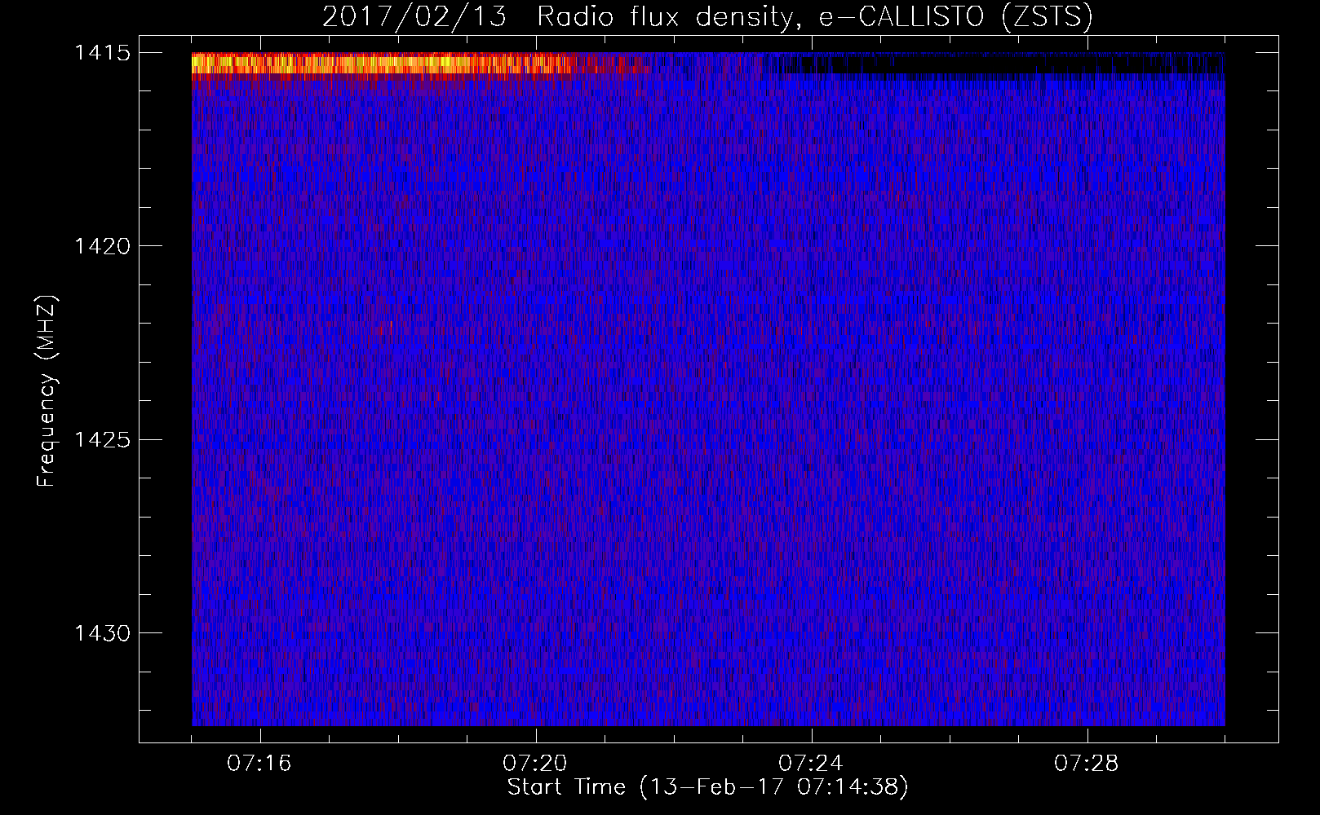Click the 07:20 time tick label
This screenshot has height=815, width=1320.
point(535,764)
